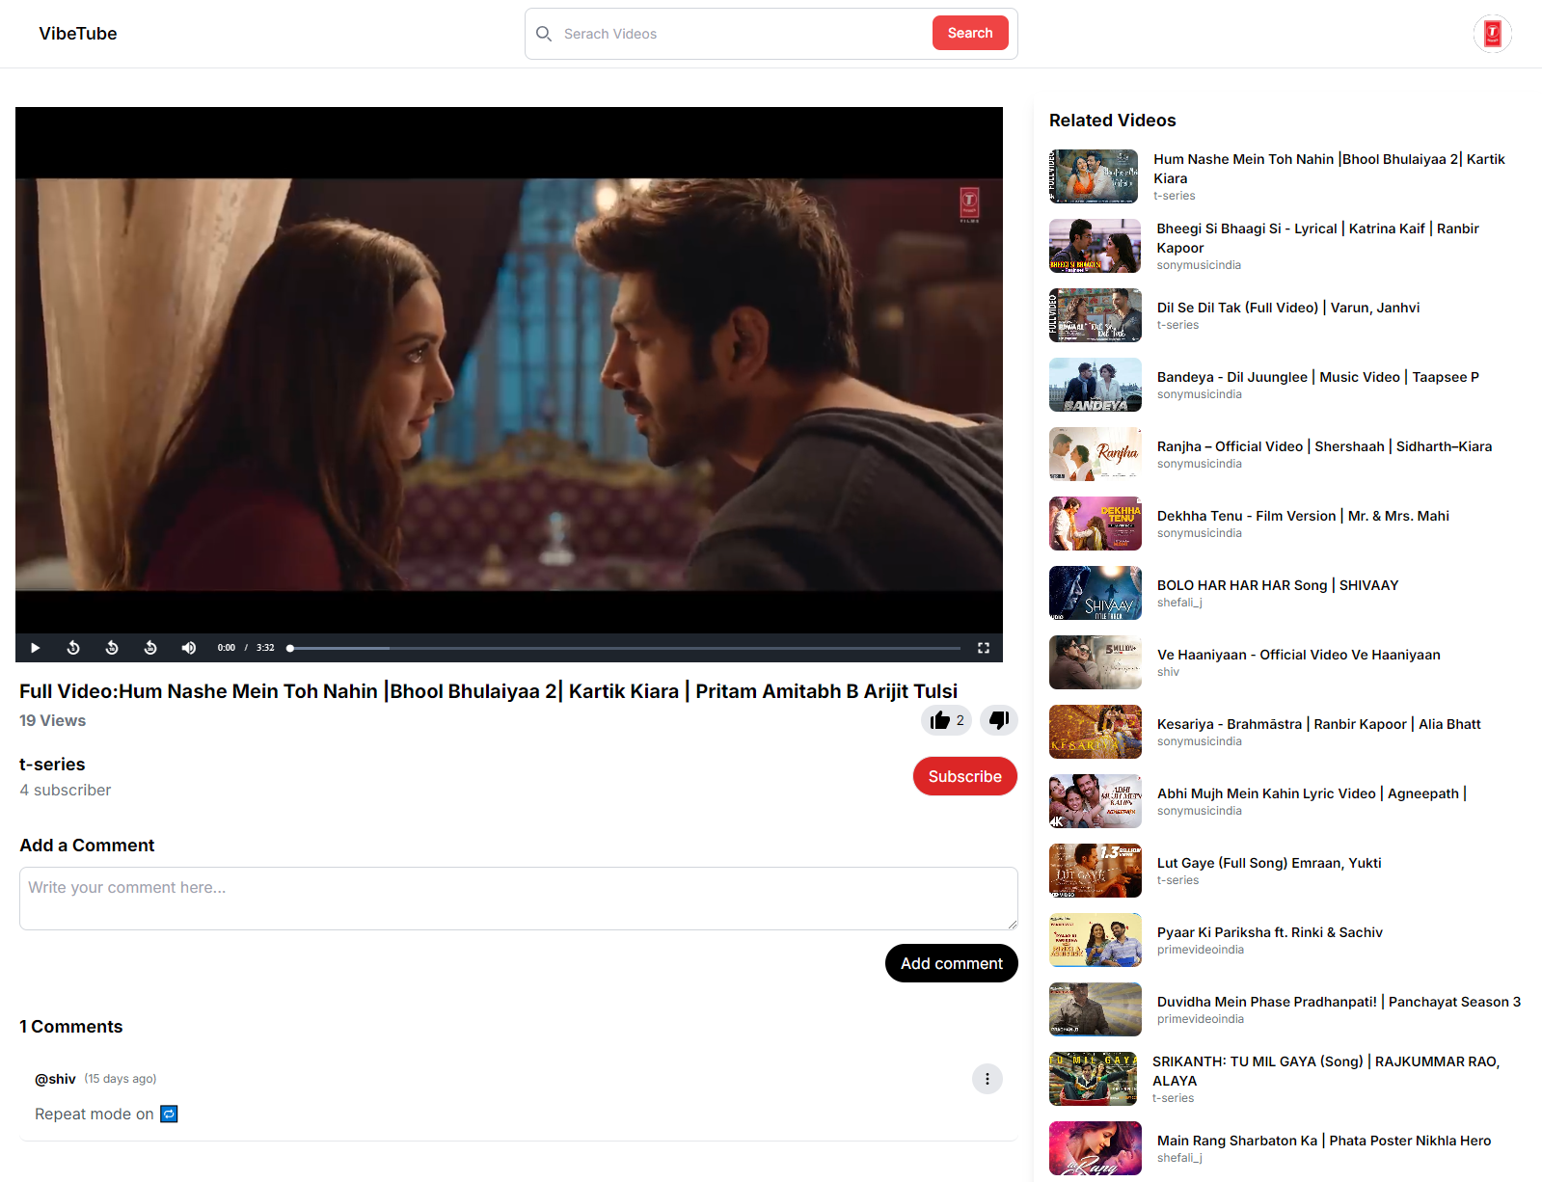This screenshot has width=1542, height=1182.
Task: Open the Main Rang Sharbaton Ka thumbnail
Action: [x=1096, y=1148]
